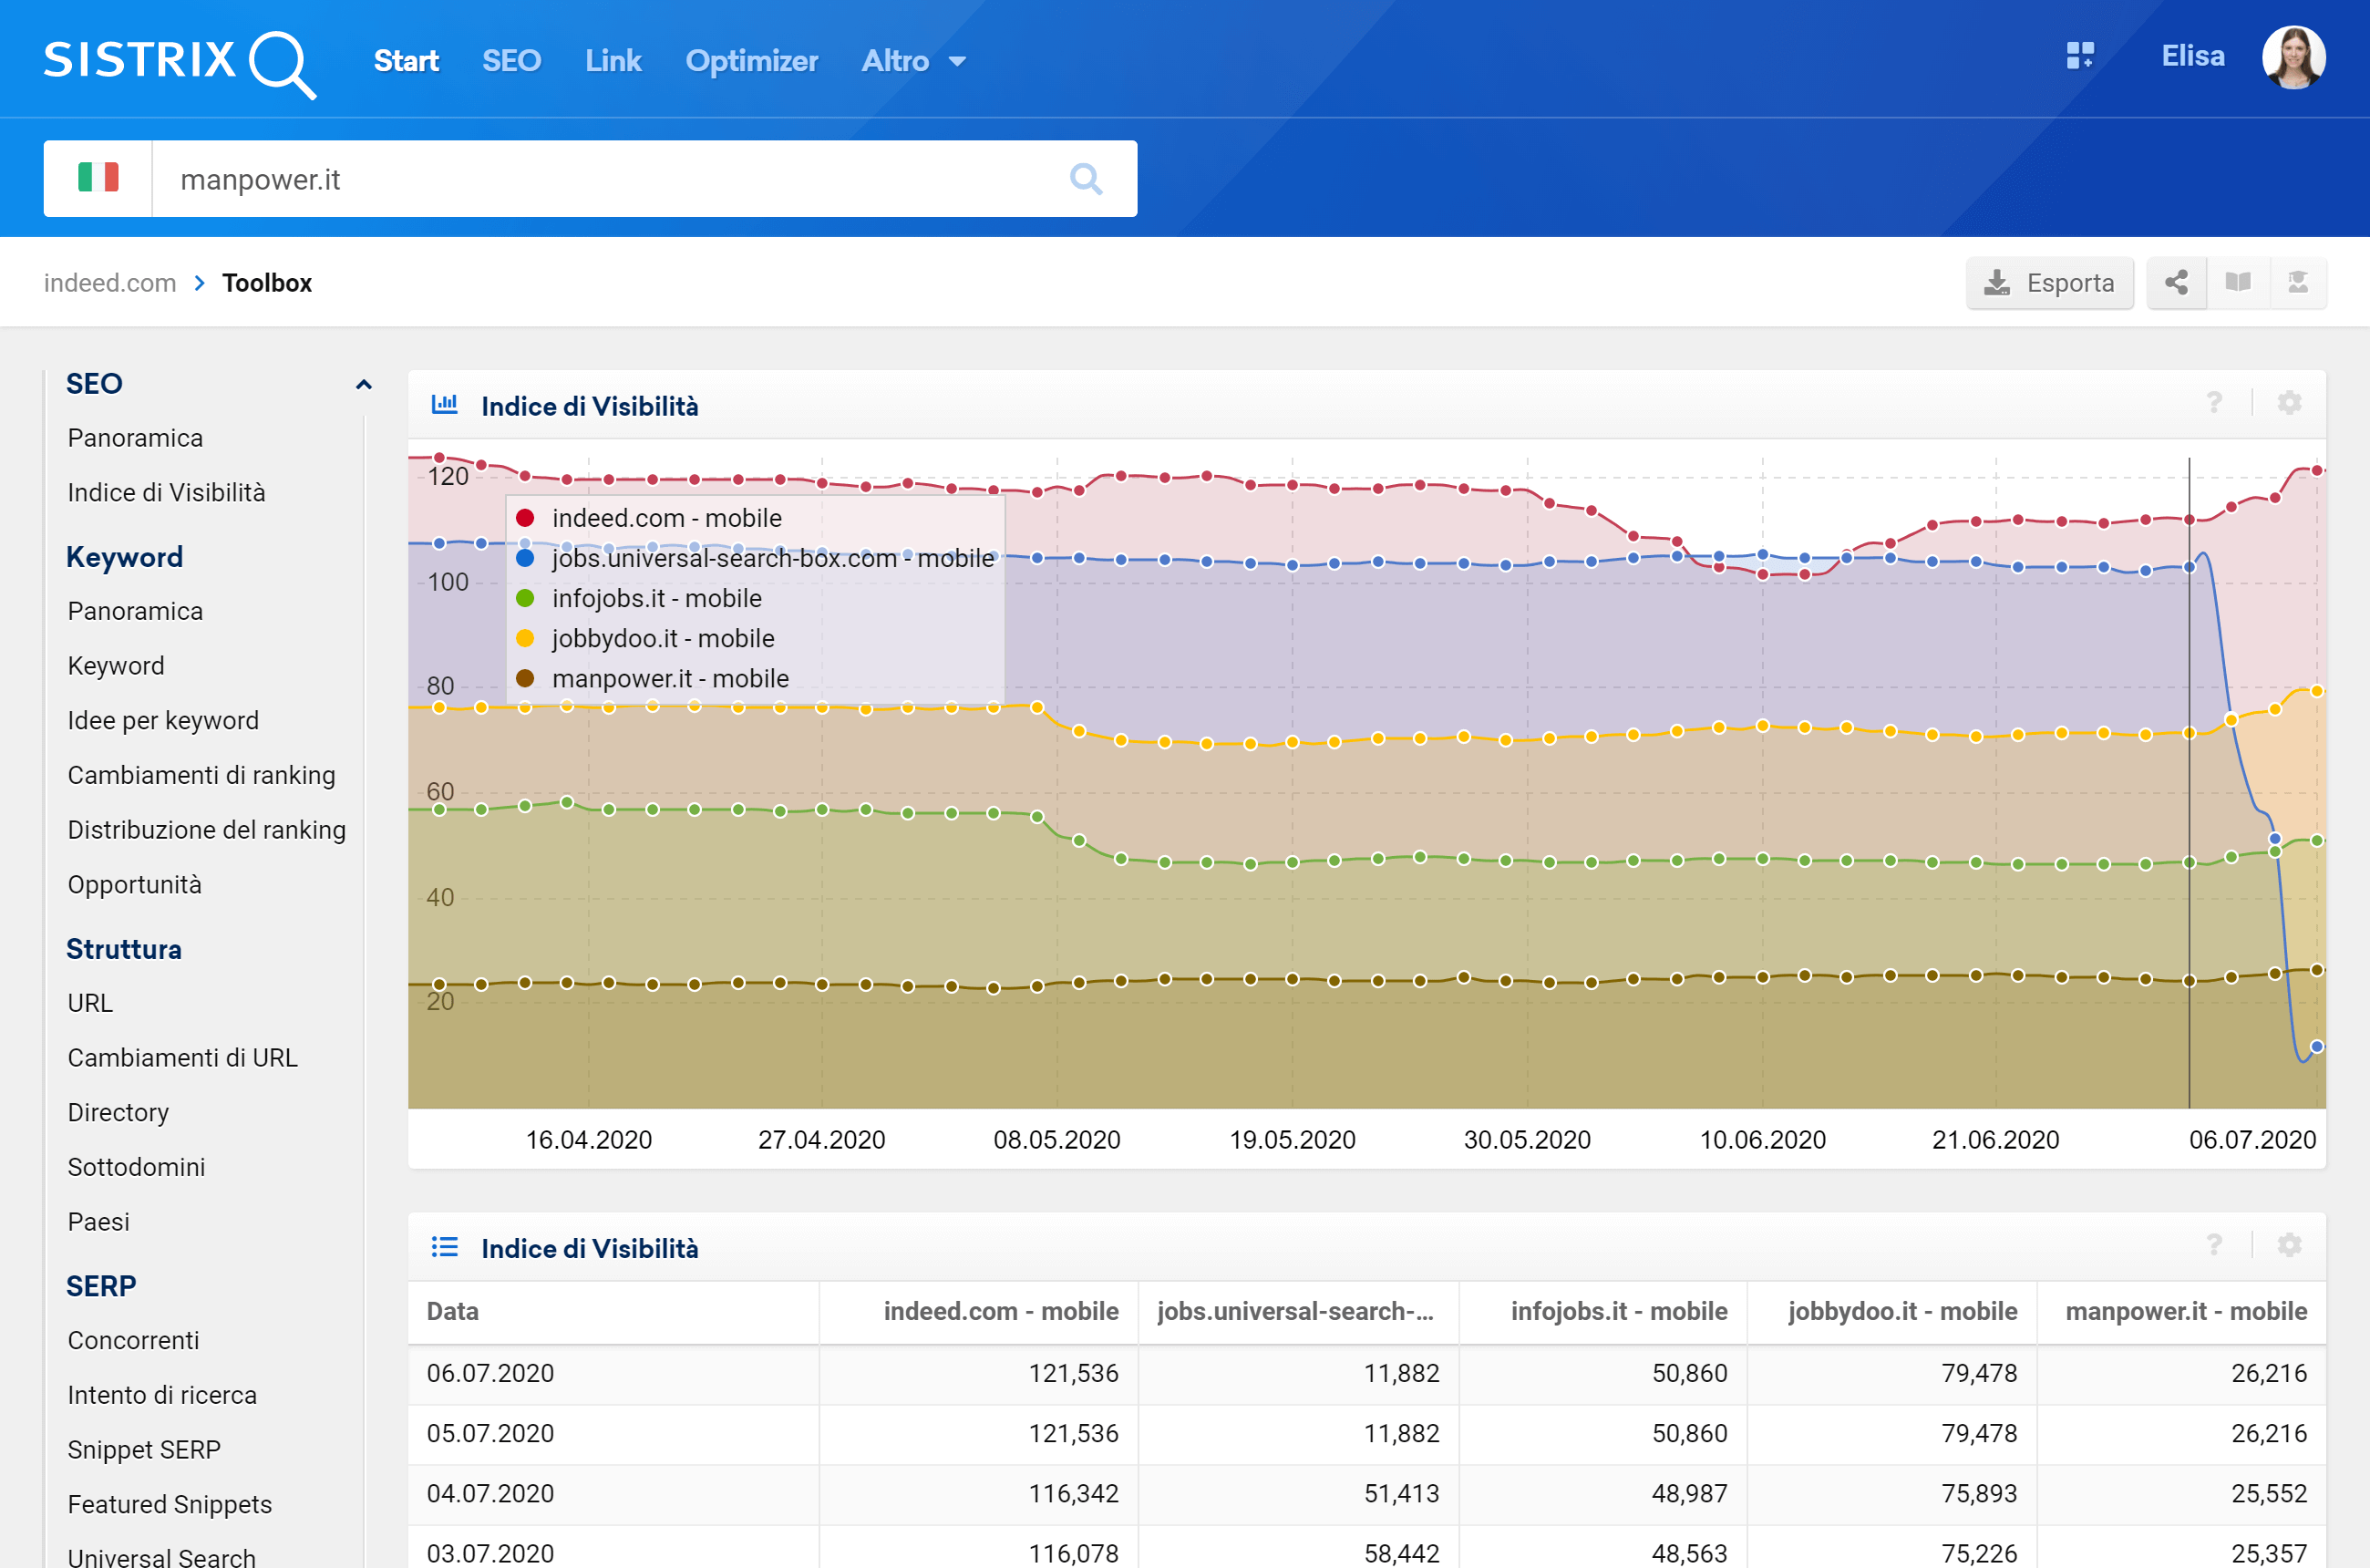Screen dimensions: 2370x1568
Task: Click the search magnifier icon
Action: [x=1086, y=179]
